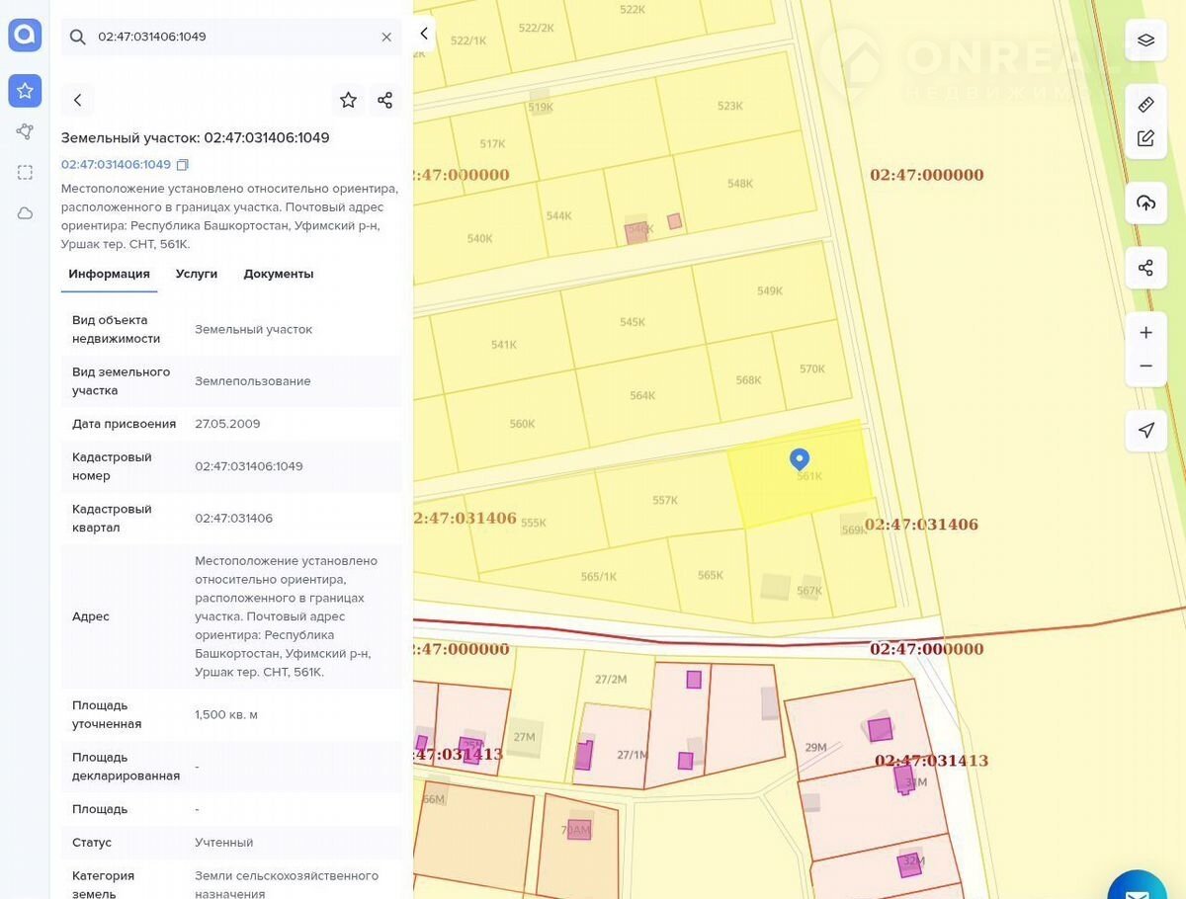Copy cadastral number 02:47:031406:1049
The width and height of the screenshot is (1186, 899).
point(183,165)
